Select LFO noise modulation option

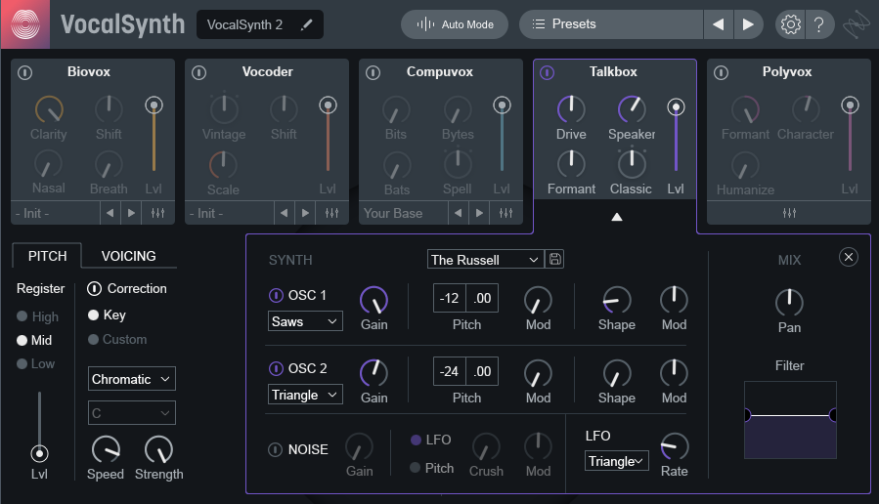(416, 440)
